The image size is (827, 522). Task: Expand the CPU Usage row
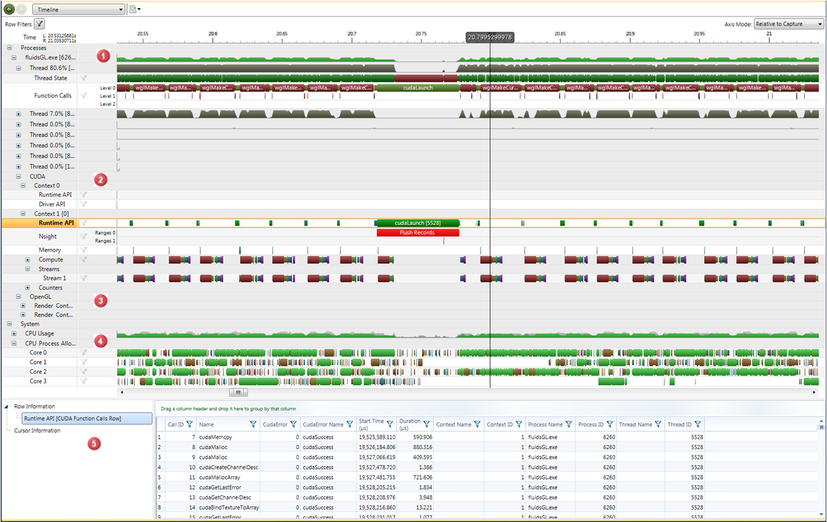pos(14,333)
